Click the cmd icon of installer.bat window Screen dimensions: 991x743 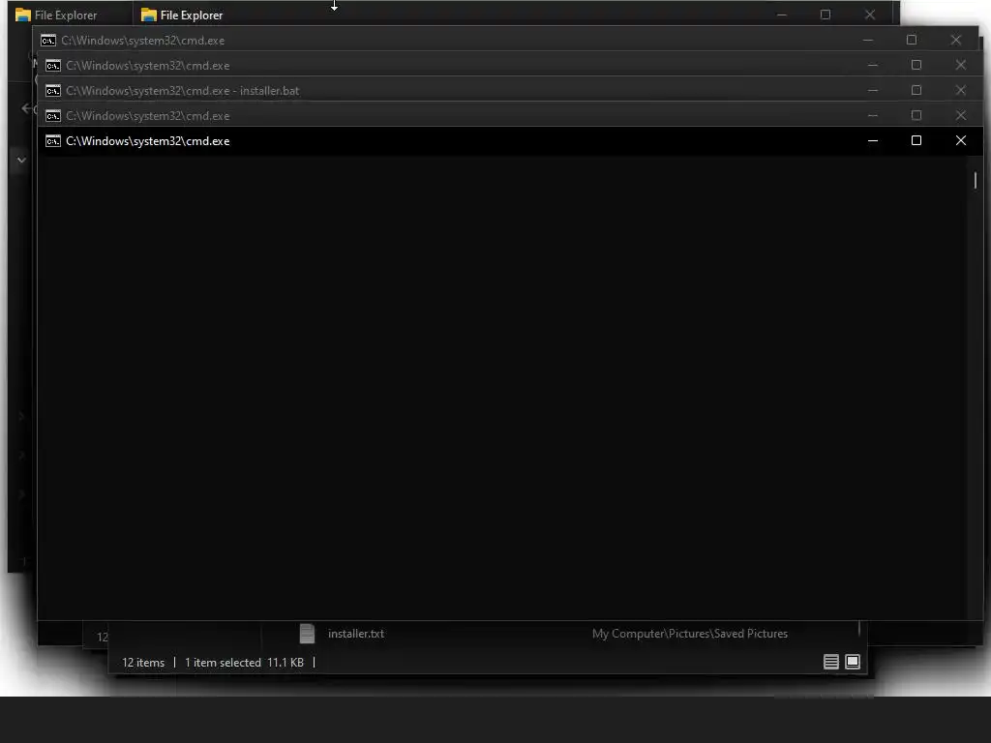[x=53, y=90]
